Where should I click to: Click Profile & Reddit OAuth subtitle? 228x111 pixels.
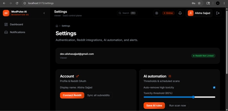73,81
